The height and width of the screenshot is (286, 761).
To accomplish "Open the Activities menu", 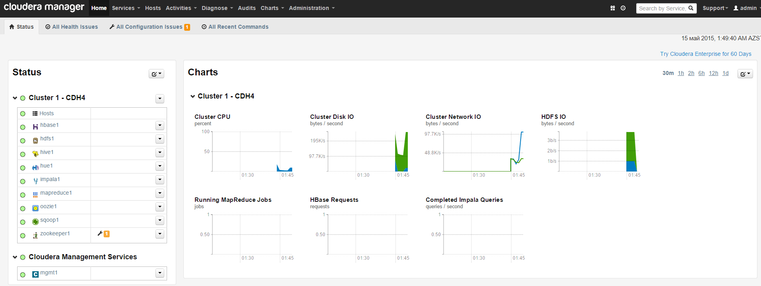I will [x=181, y=8].
